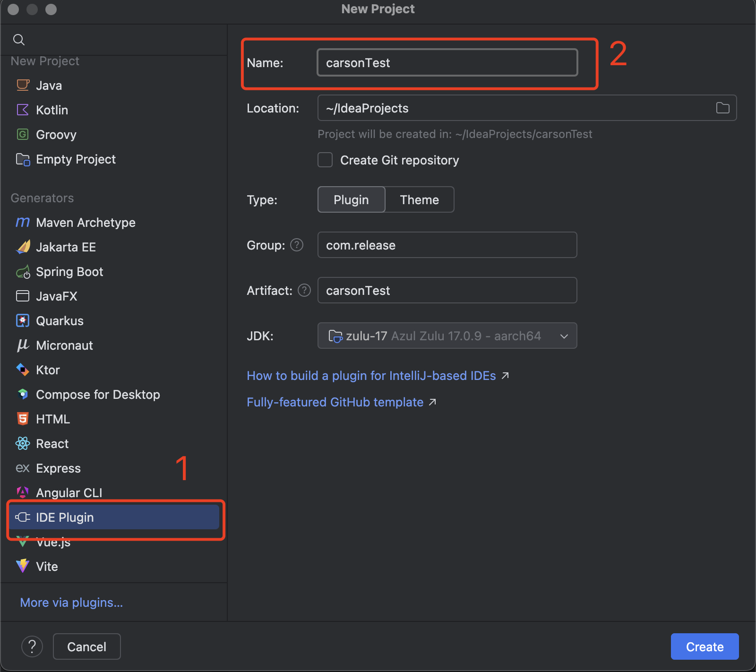Select the Groovy G icon
This screenshot has height=672, width=756.
tap(23, 134)
